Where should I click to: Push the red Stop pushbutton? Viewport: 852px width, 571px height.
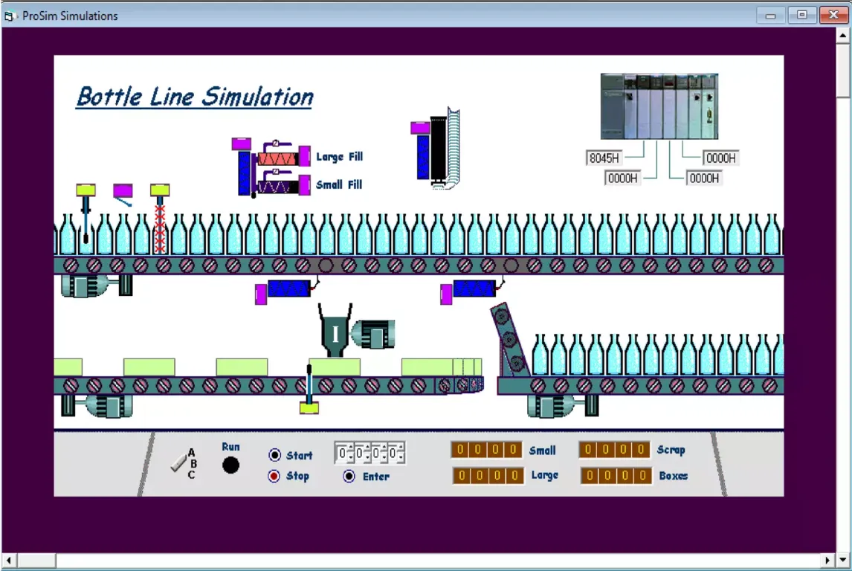coord(274,476)
